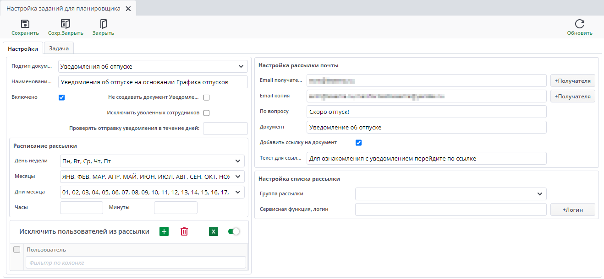Click +Получателя button next to Email копия
This screenshot has height=279, width=604.
point(572,96)
